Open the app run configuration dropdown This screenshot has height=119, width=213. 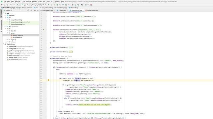[25, 5]
